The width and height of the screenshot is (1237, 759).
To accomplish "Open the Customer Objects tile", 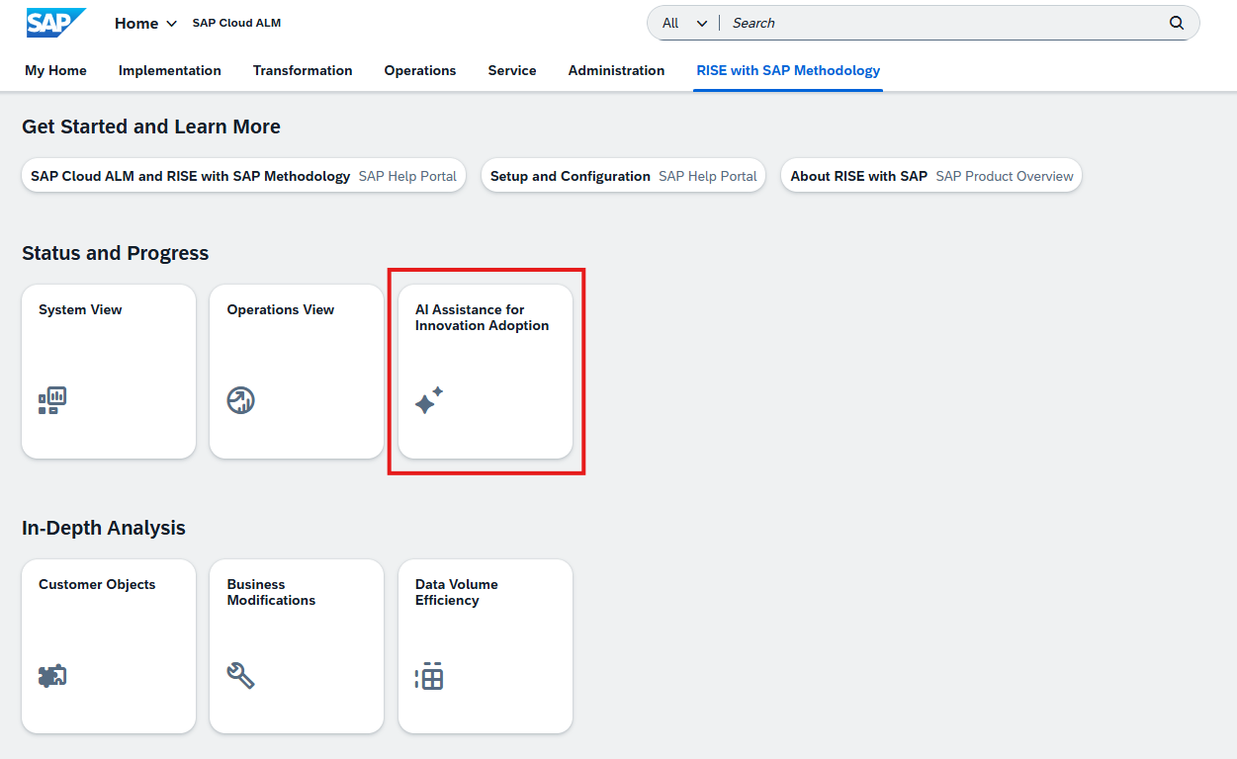I will 109,646.
